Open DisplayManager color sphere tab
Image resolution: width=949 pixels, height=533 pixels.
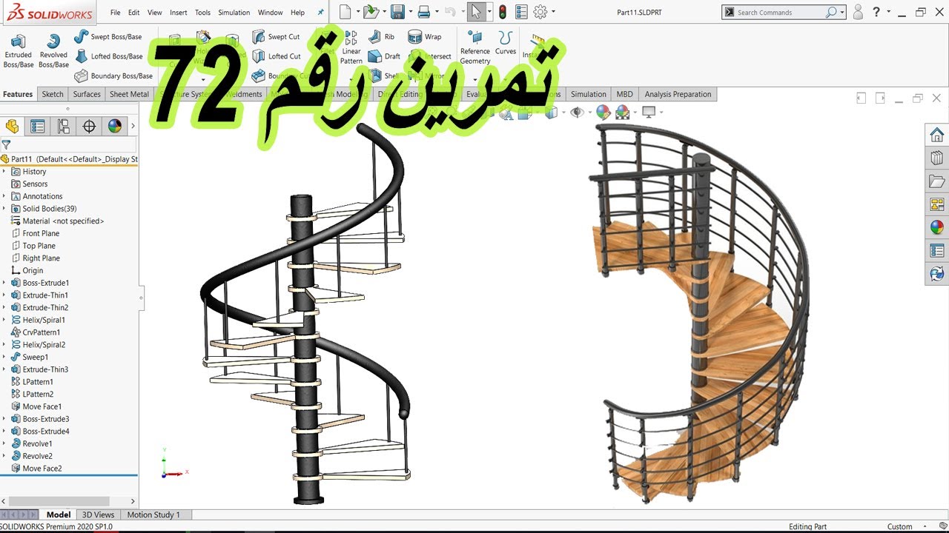pyautogui.click(x=114, y=127)
